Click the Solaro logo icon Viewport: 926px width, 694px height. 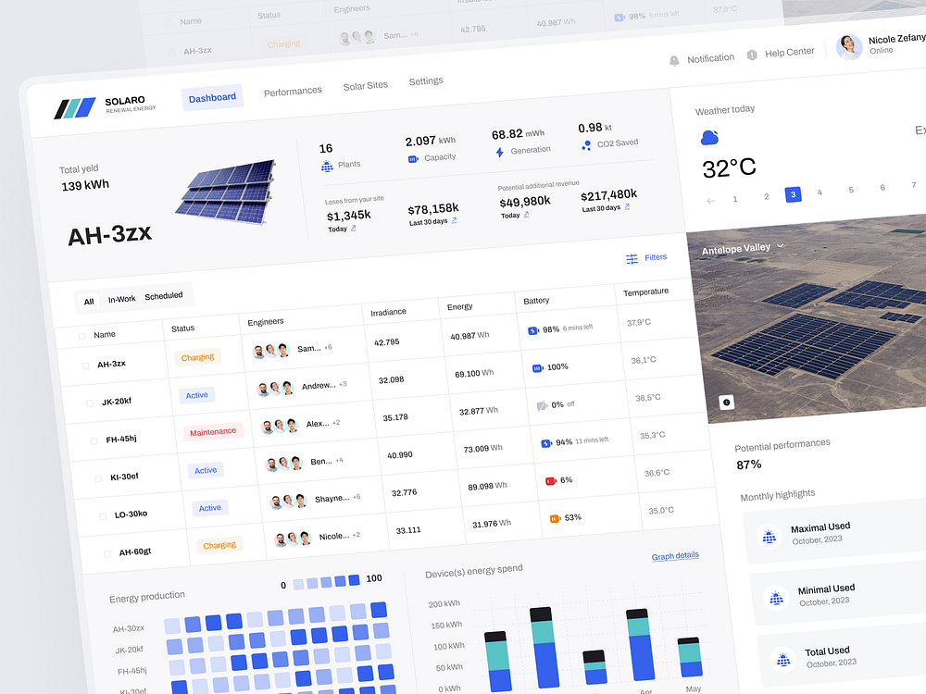pyautogui.click(x=75, y=108)
